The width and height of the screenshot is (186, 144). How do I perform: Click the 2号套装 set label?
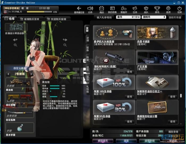point(20,74)
